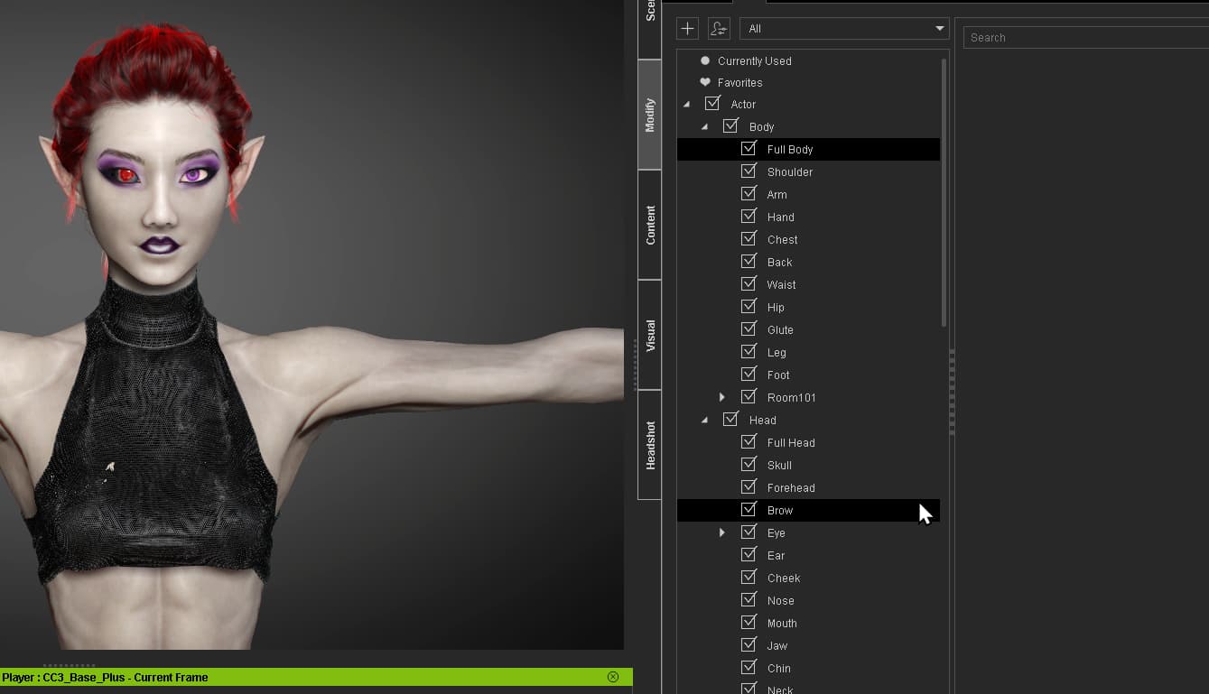Expand the Eye tree node
The height and width of the screenshot is (694, 1209).
click(721, 532)
